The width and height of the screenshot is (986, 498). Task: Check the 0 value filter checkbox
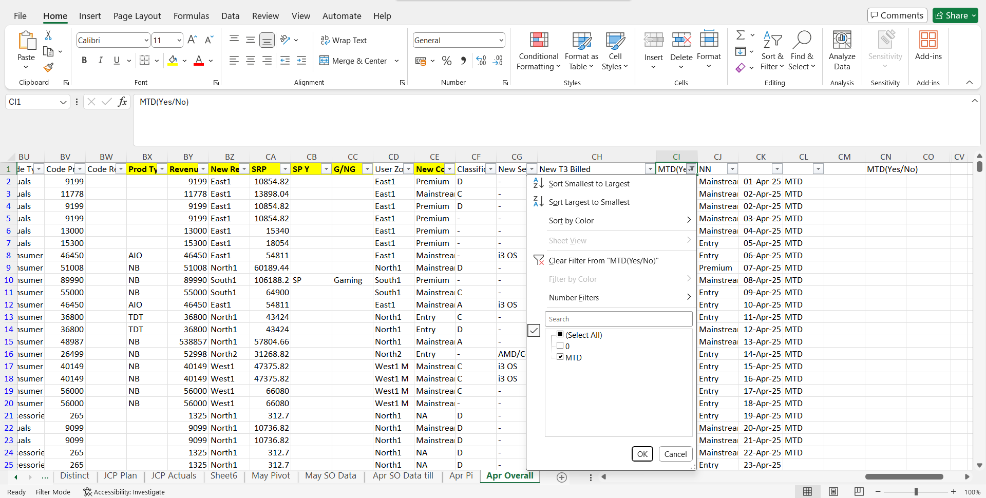tap(560, 346)
